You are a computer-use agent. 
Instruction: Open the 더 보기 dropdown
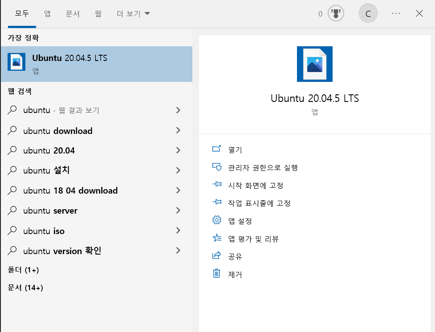pyautogui.click(x=134, y=14)
